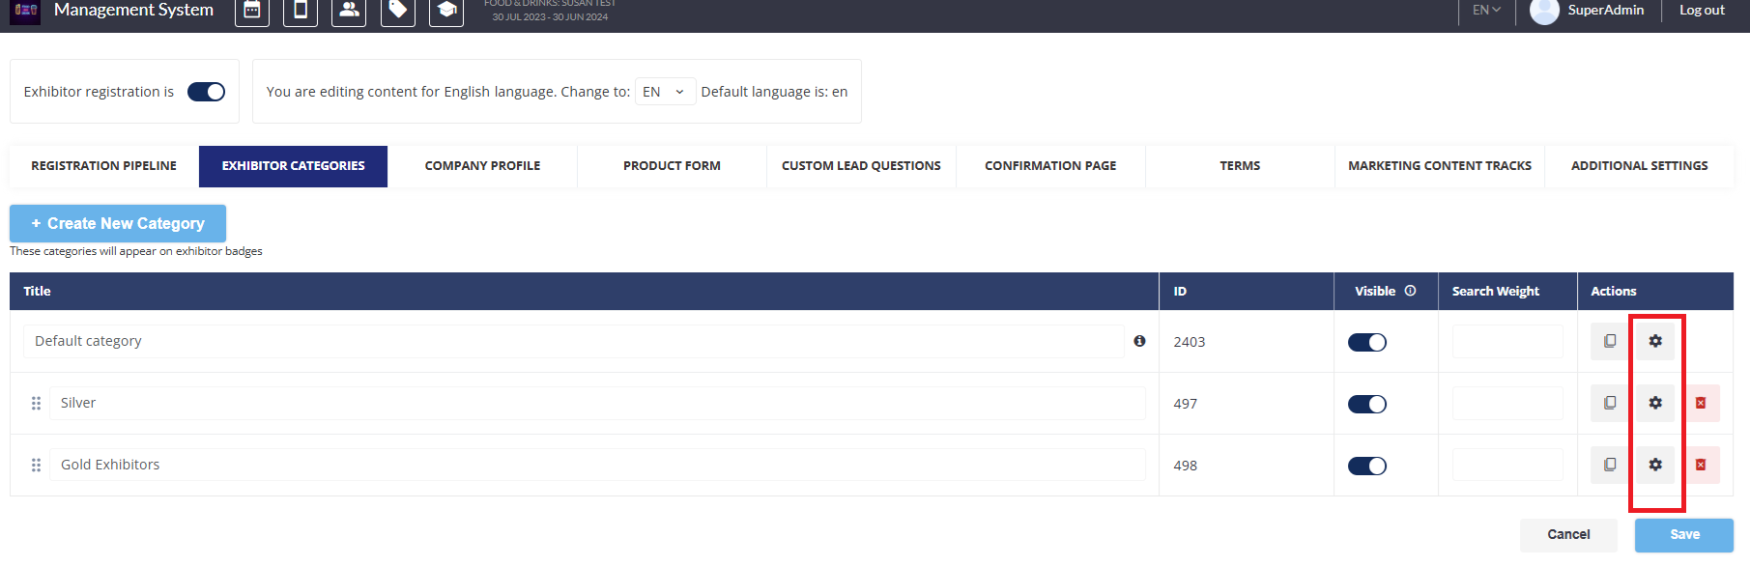This screenshot has height=566, width=1750.
Task: Grab the drag handle beside Gold Exhibitors
Action: (36, 465)
